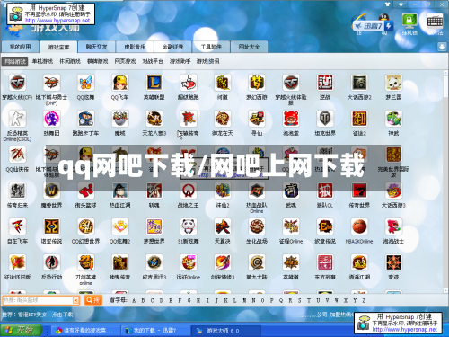This screenshot has width=449, height=337.
Task: Open the 第九大陆 game icon
Action: point(257,262)
